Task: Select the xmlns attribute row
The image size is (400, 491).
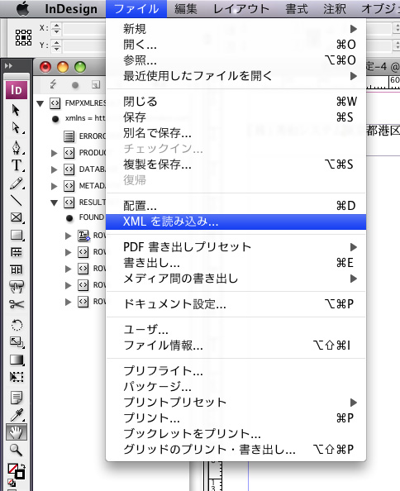Action: 79,118
